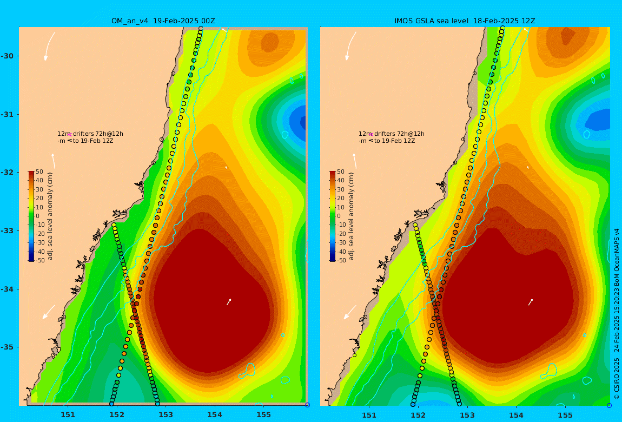Click the magenta drifter marker in left legend

click(69, 134)
